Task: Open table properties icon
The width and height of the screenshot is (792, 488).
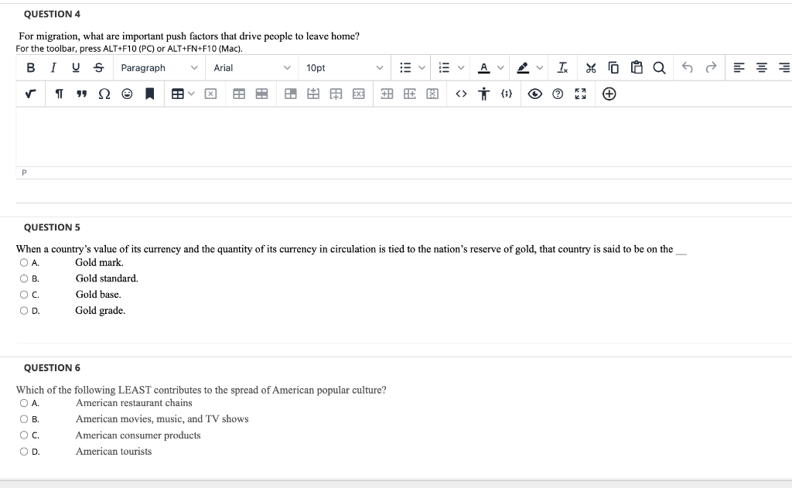Action: coord(239,94)
